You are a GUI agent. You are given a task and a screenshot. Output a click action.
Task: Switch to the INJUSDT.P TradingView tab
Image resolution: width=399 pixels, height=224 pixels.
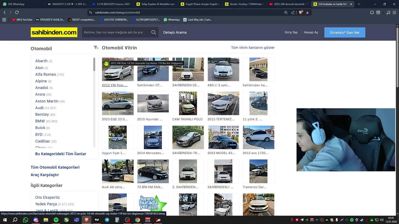tap(67, 4)
